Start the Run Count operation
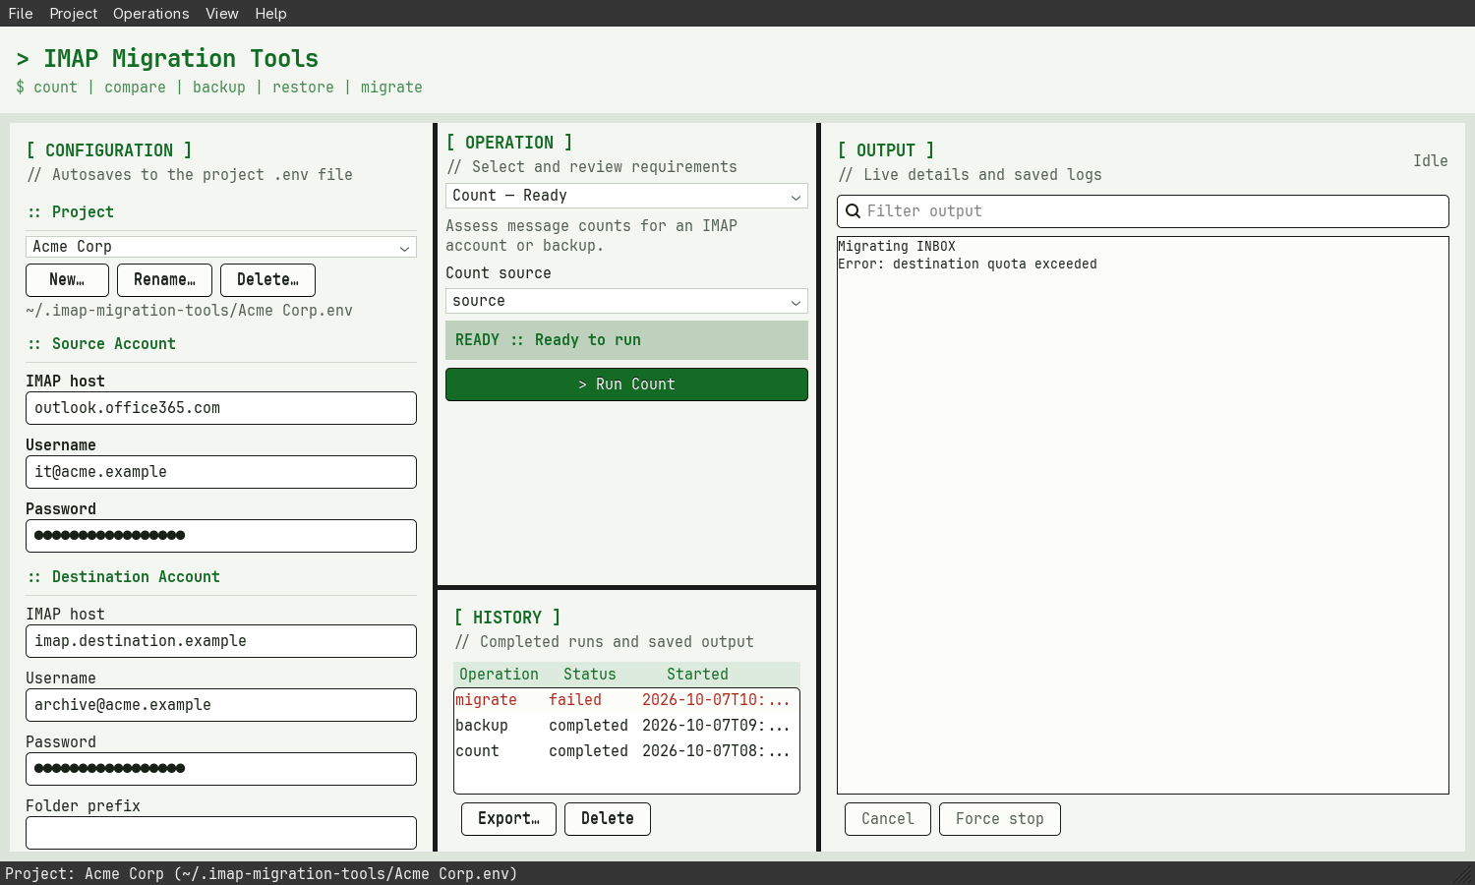This screenshot has width=1475, height=885. 626,384
